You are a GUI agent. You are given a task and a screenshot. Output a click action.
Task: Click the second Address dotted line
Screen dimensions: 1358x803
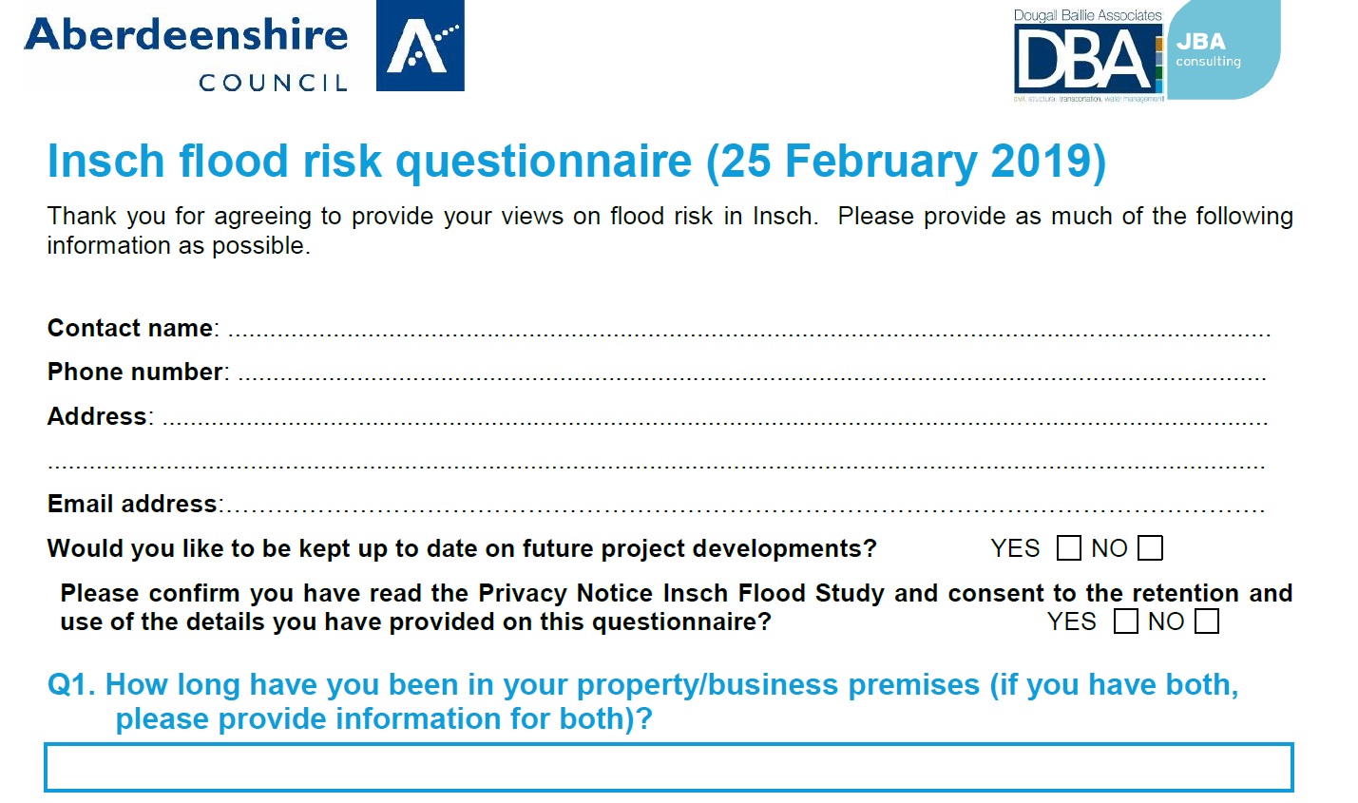coord(657,466)
